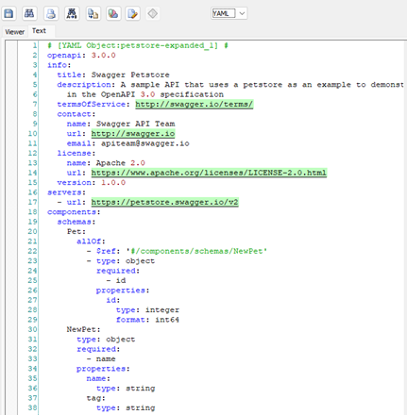Click the edit document pencil icon
The height and width of the screenshot is (415, 407).
[133, 13]
